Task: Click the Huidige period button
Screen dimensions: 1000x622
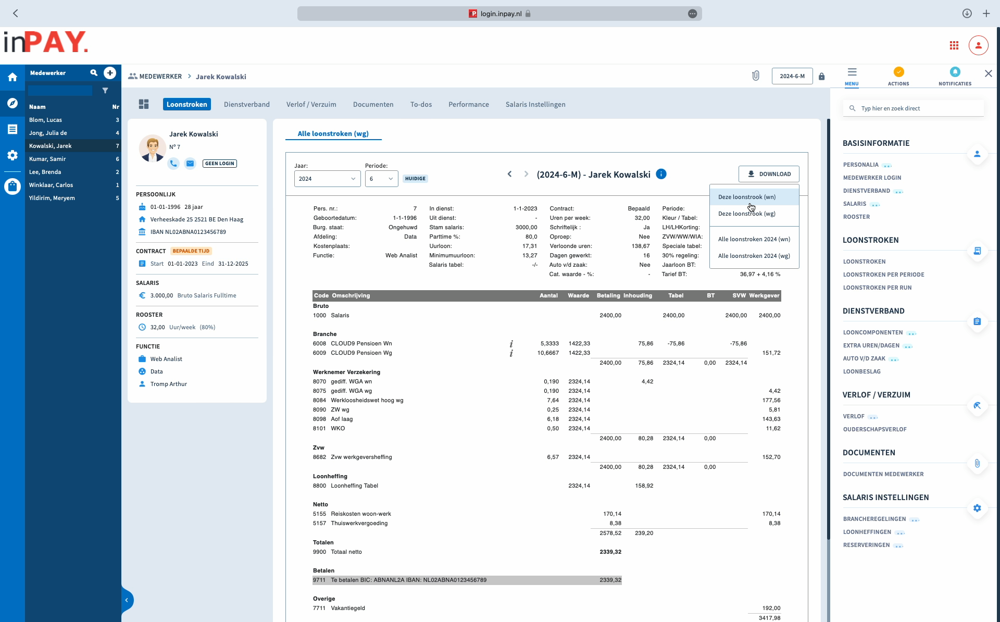Action: [x=415, y=179]
